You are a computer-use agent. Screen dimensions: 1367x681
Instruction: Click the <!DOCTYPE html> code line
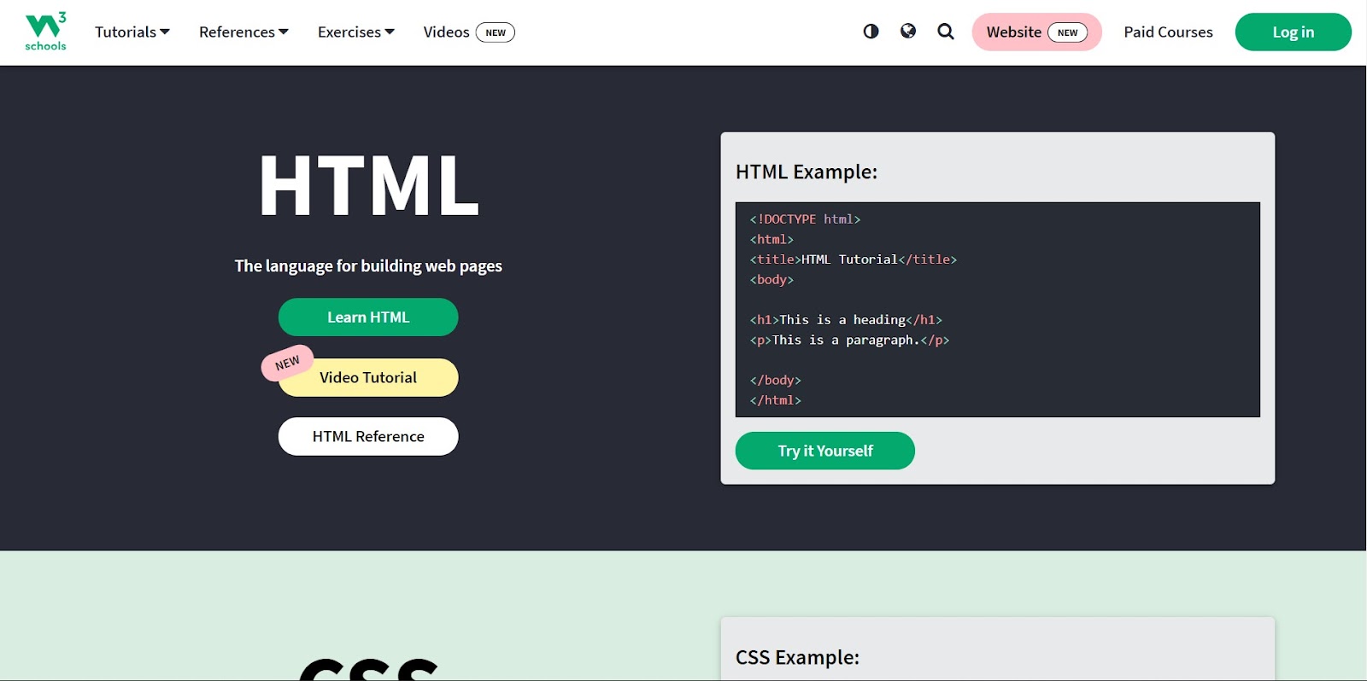[x=805, y=219]
